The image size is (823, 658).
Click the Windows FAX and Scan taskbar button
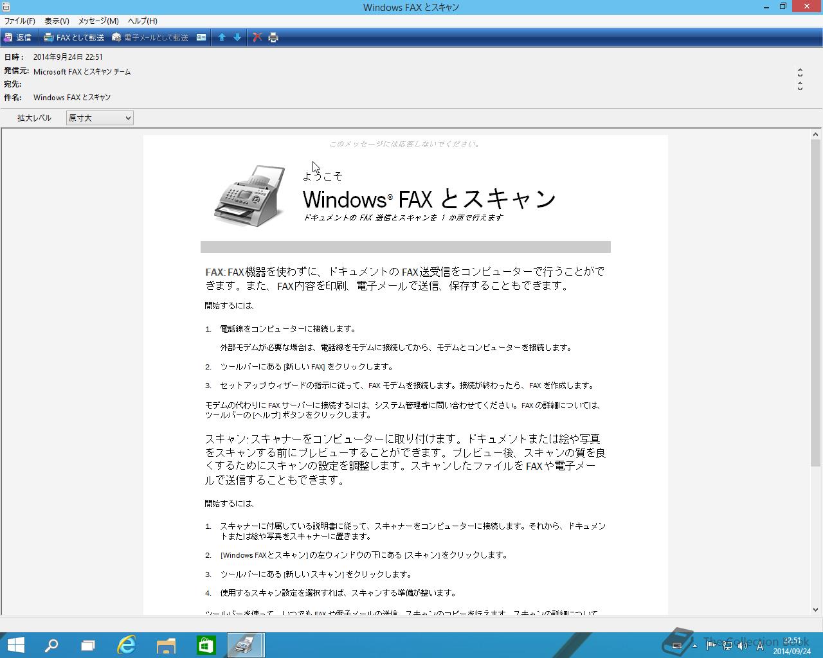click(245, 645)
